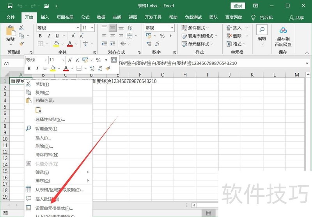The image size is (312, 217).
Task: Open the 文件 tab
Action: (x=11, y=17)
